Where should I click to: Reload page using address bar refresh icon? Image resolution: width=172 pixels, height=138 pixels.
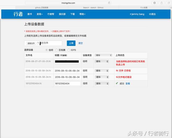coord(109,3)
